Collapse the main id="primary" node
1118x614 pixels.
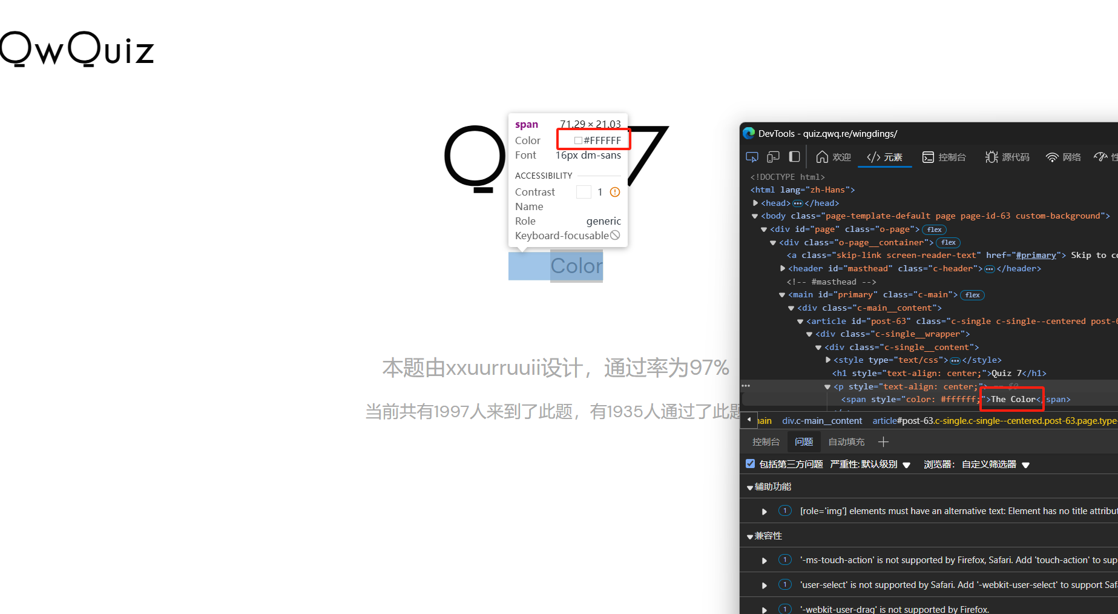coord(782,295)
